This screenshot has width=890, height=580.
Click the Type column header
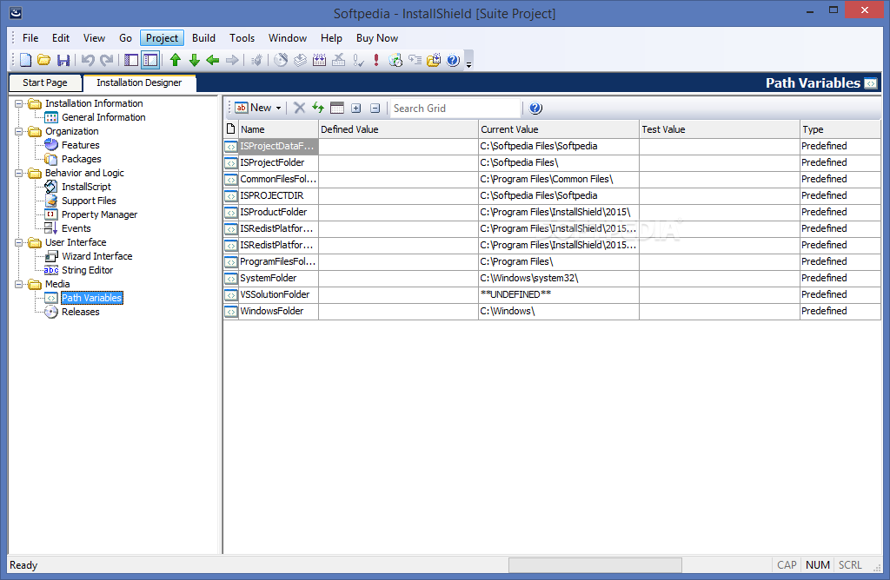point(840,129)
